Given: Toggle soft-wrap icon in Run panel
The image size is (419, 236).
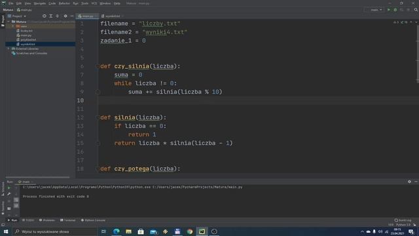Looking at the screenshot, I should [16, 200].
